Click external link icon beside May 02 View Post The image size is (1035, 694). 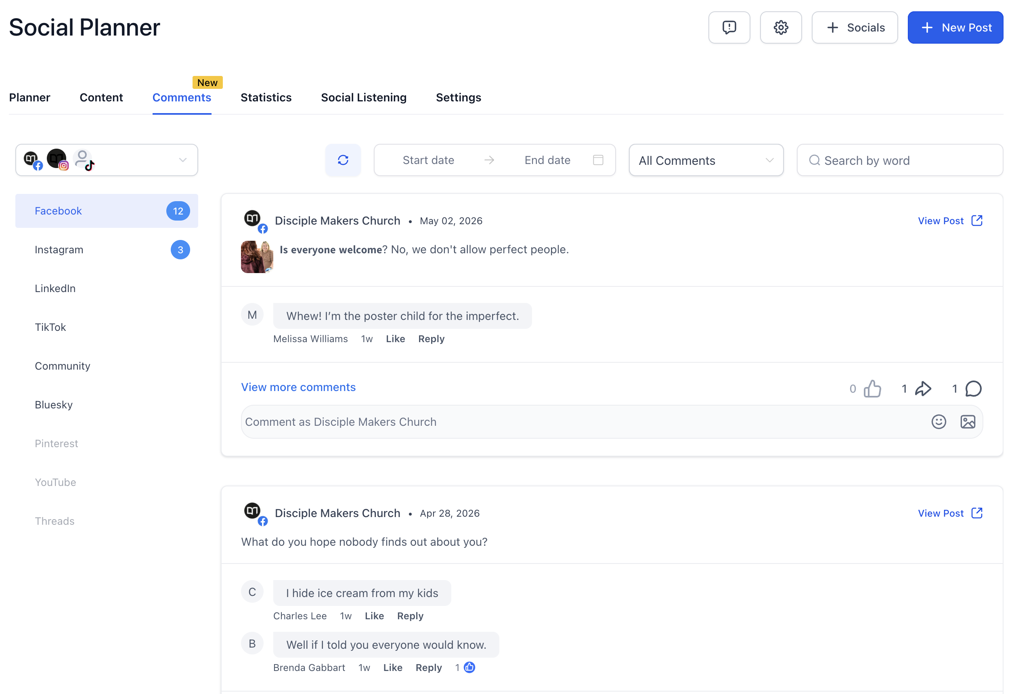point(976,221)
